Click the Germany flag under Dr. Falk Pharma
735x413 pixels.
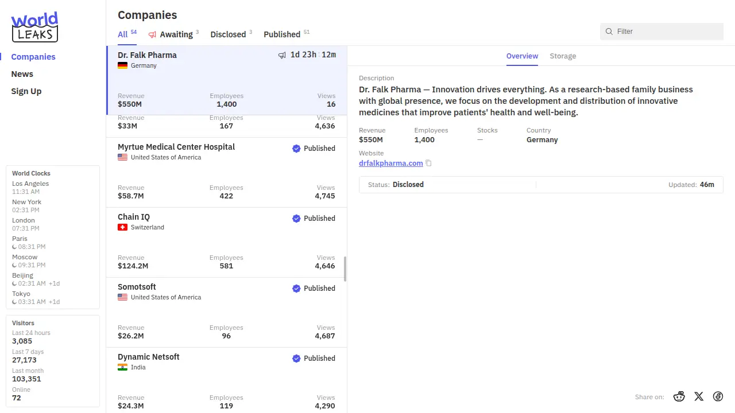[122, 66]
